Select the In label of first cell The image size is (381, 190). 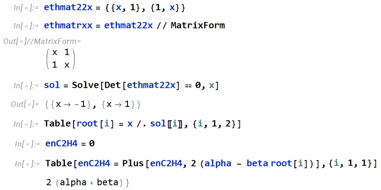26,8
